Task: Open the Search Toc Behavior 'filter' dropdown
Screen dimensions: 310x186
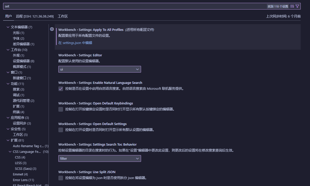Action: [x=100, y=158]
